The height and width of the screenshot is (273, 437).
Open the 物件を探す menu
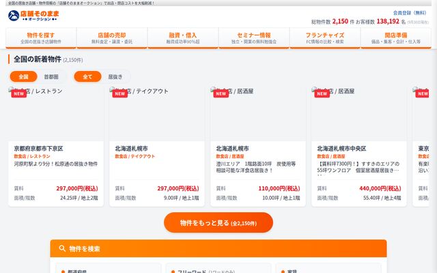(41, 38)
